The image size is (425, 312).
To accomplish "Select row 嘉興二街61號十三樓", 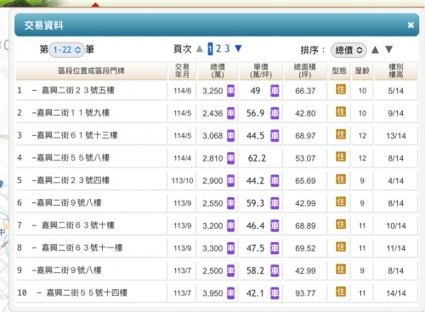I will click(217, 135).
